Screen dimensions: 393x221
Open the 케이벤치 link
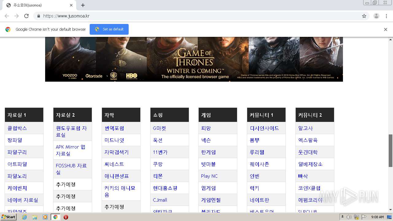(17, 188)
